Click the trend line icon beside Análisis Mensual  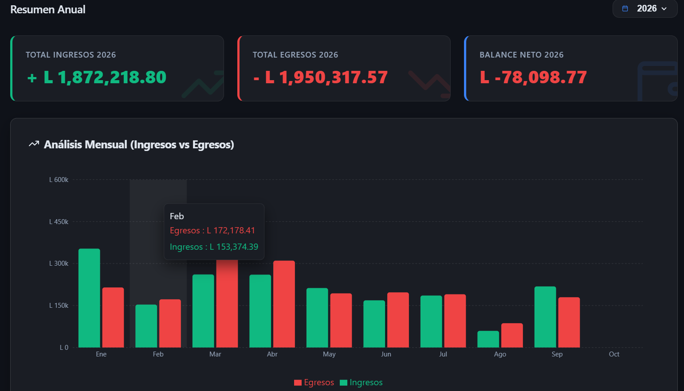click(34, 144)
